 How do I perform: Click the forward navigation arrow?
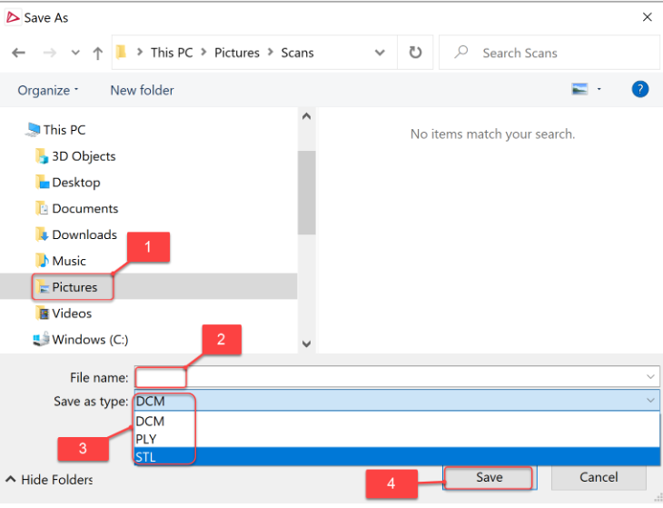tap(49, 53)
